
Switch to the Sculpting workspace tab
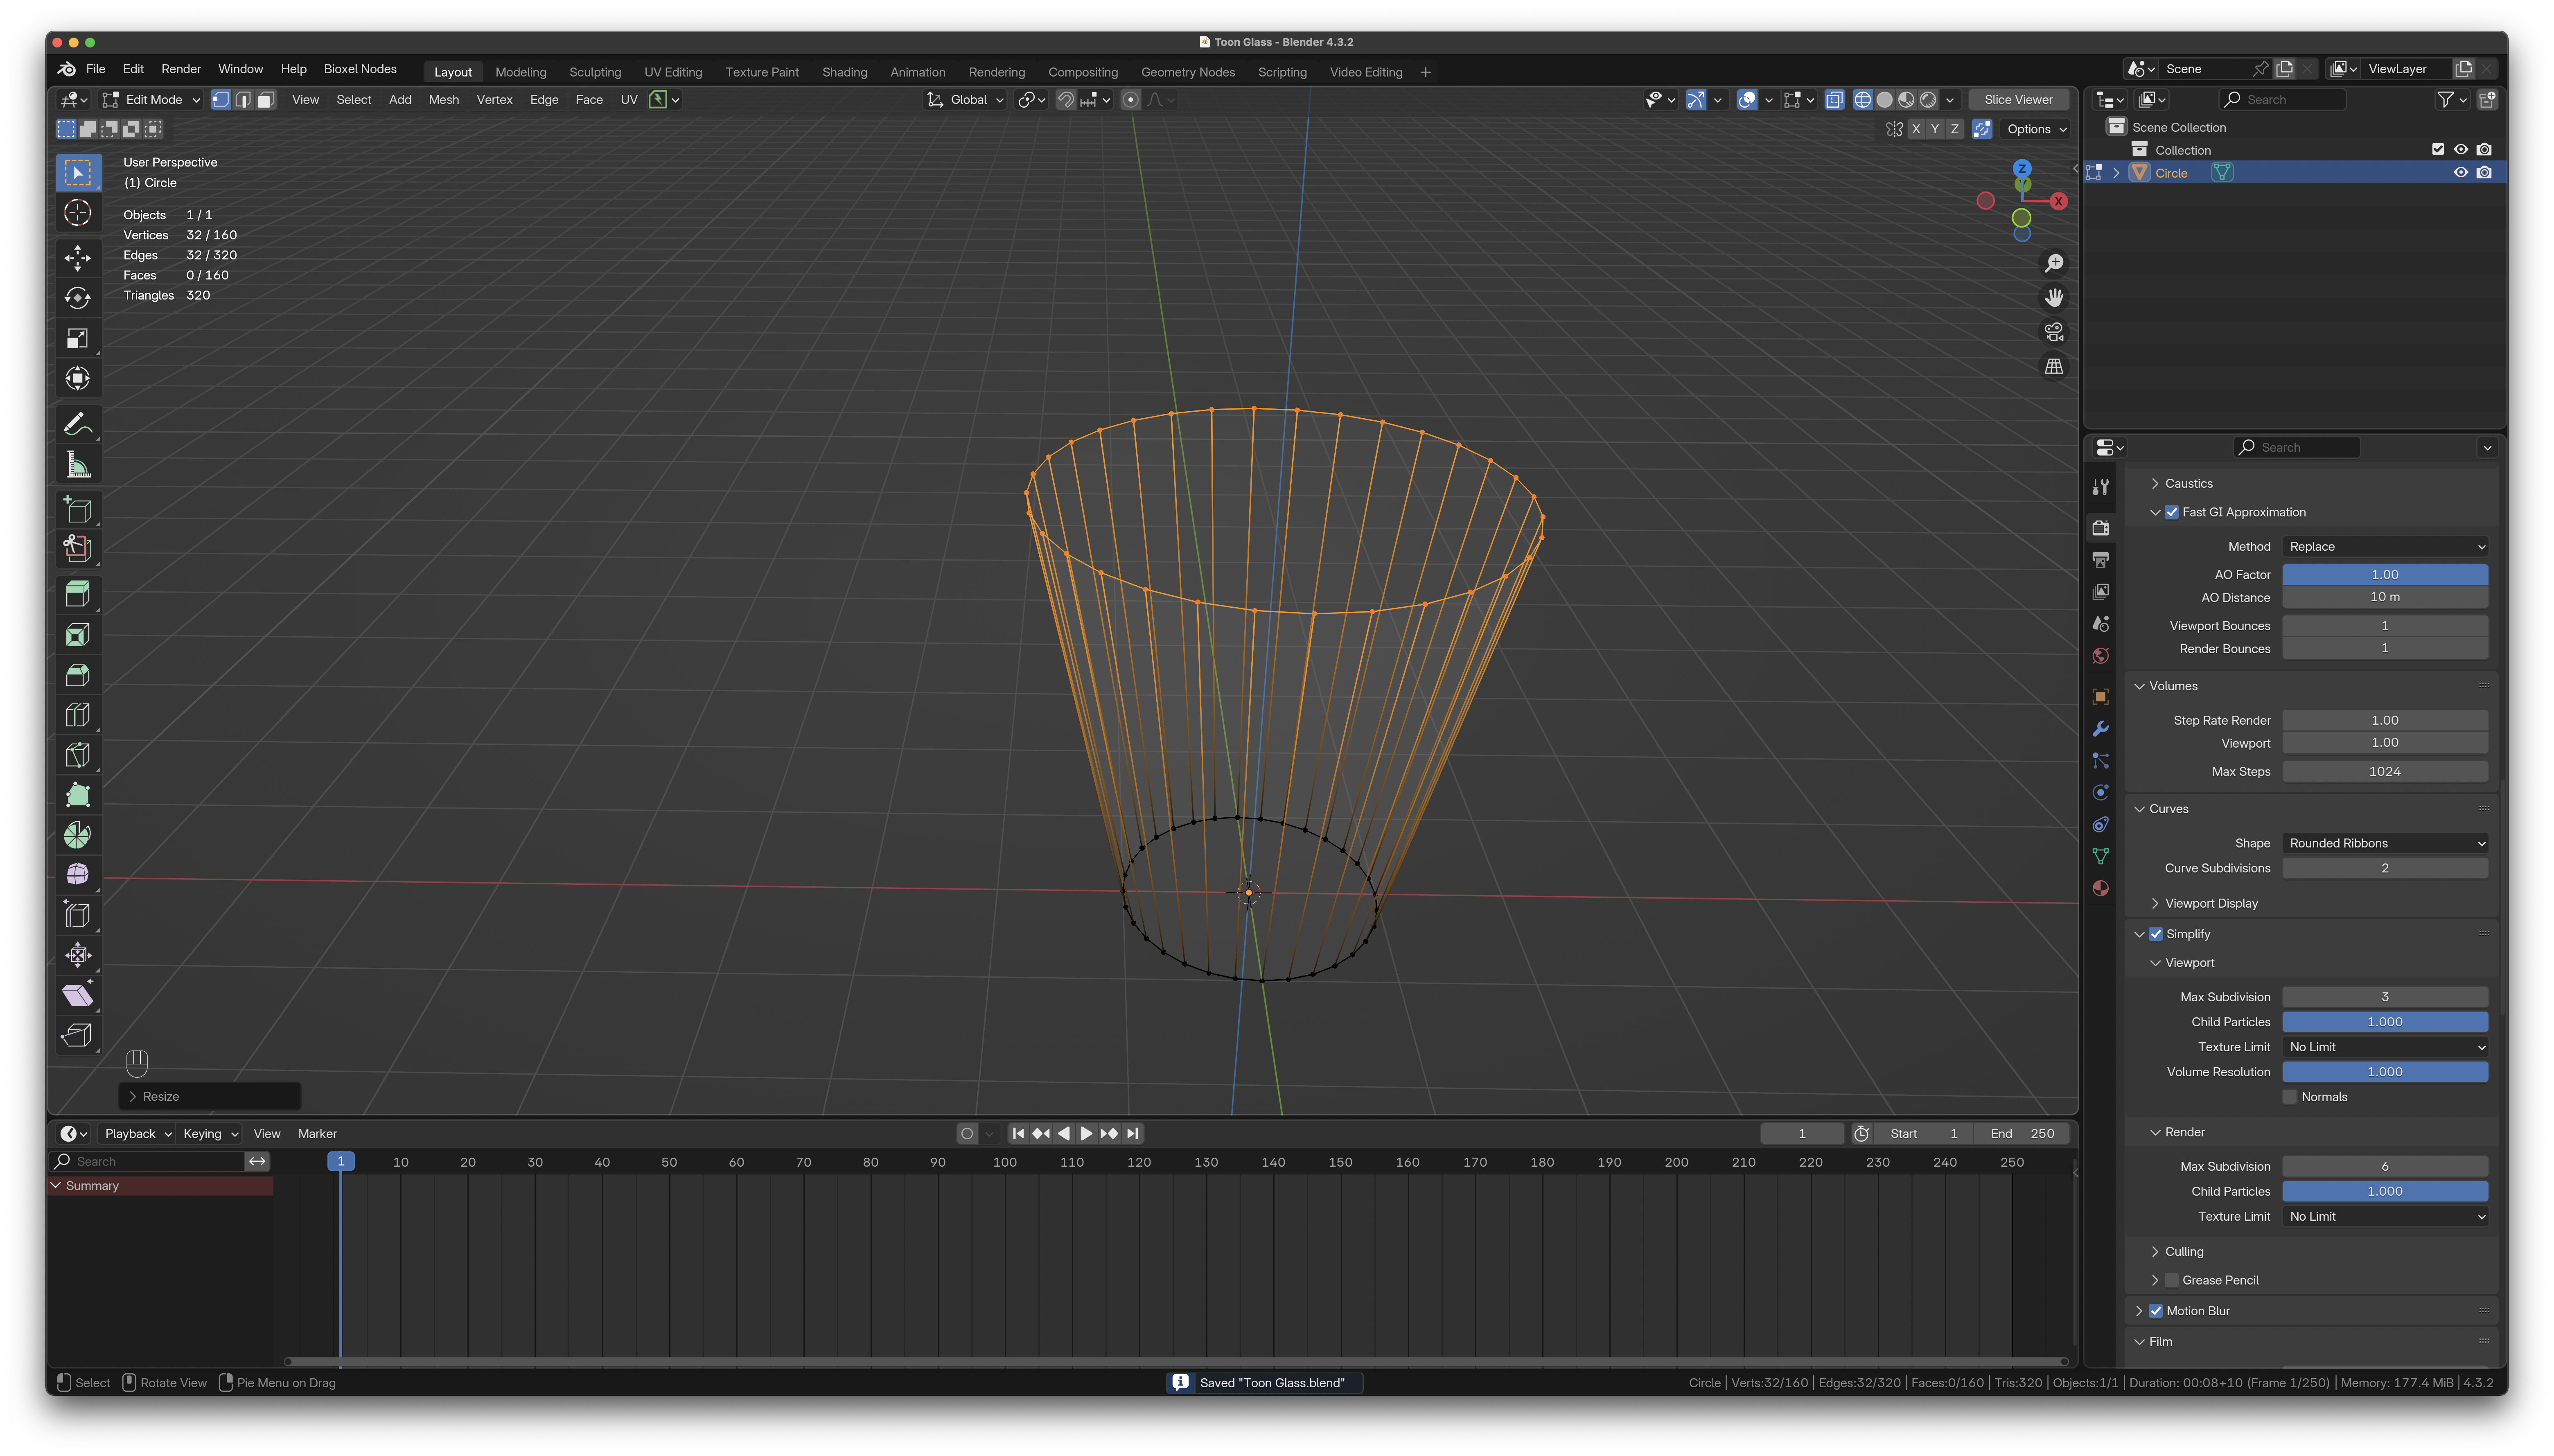tap(595, 72)
